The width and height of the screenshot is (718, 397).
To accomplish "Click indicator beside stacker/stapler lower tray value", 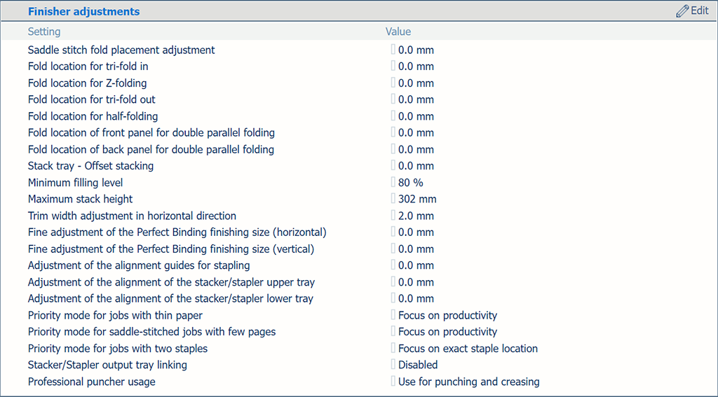I will (x=393, y=298).
